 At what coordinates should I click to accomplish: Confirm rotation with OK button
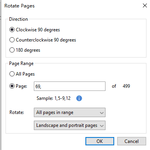tap(100, 141)
